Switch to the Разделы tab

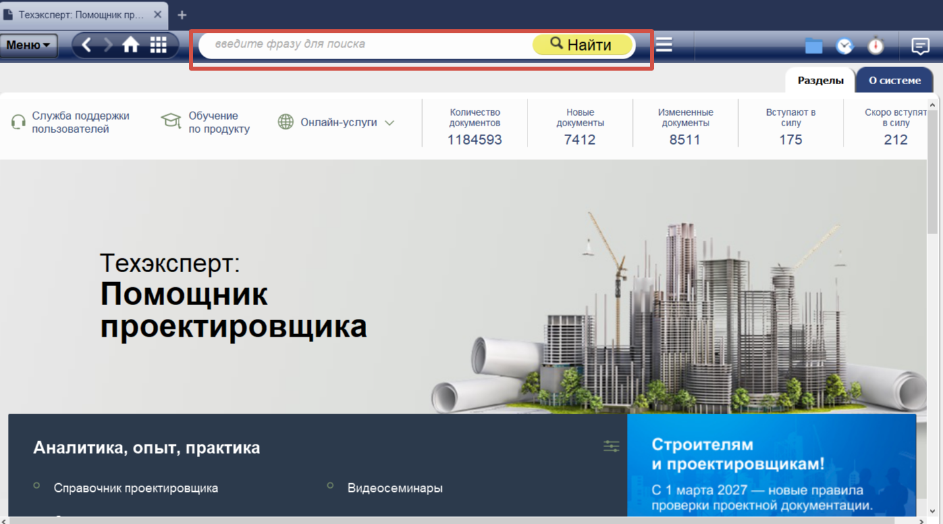click(821, 80)
